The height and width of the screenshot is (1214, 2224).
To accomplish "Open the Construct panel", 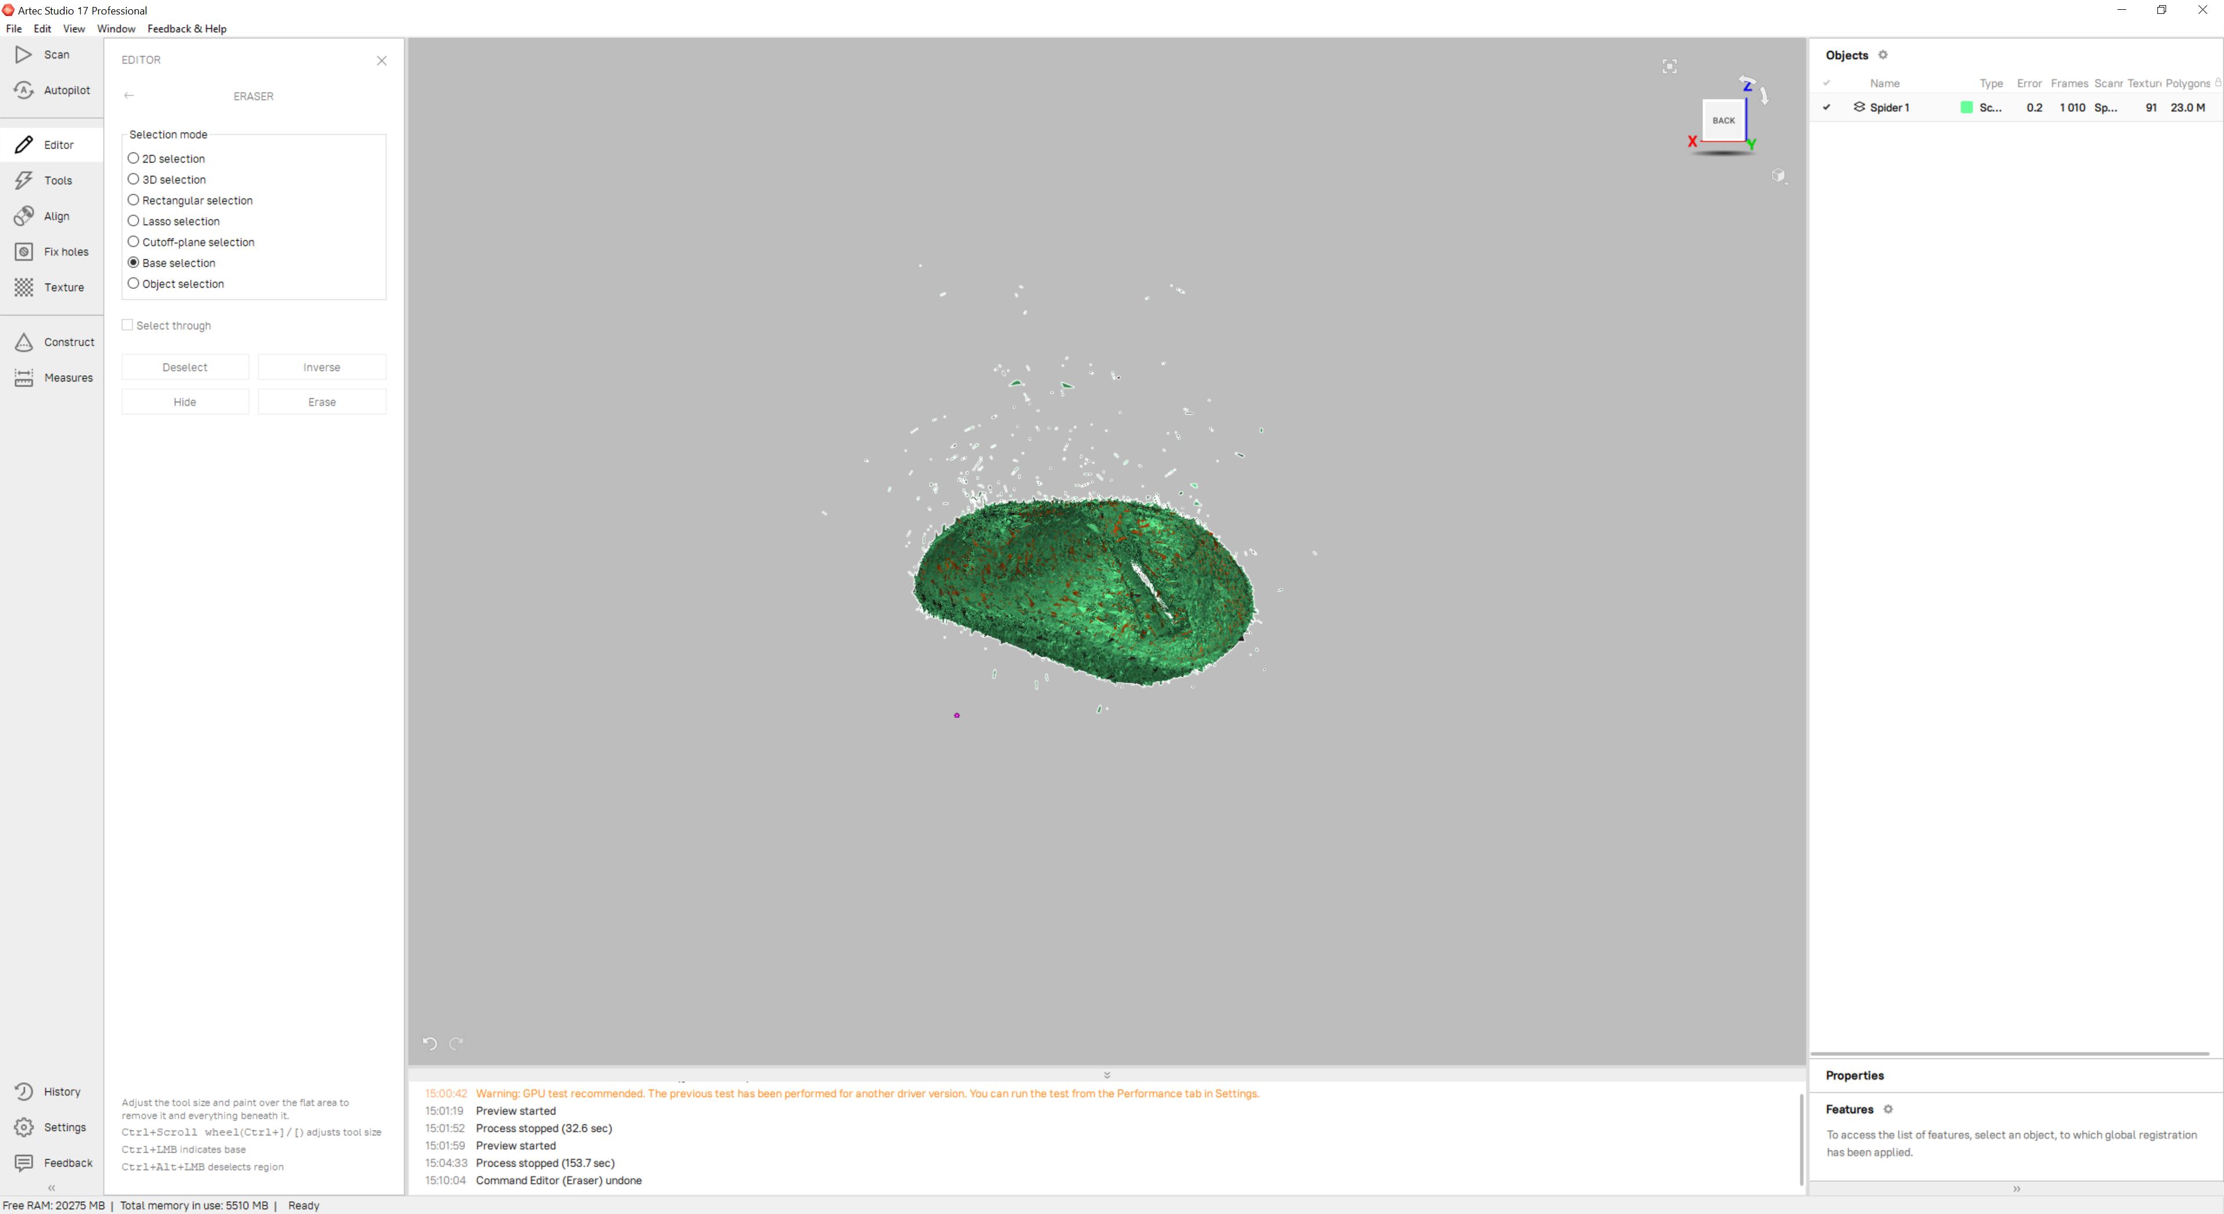I will click(52, 343).
